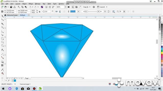163x91 pixels.
Task: Select the Crop tool
Action: pyautogui.click(x=2, y=24)
